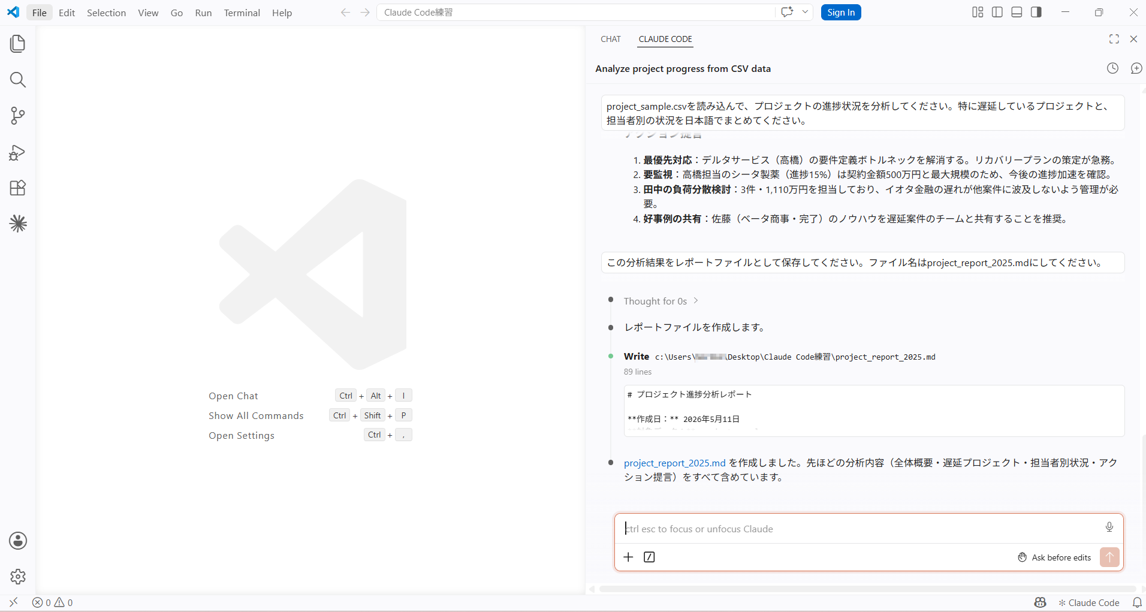1146x612 pixels.
Task: Send message with arrow button
Action: point(1109,557)
